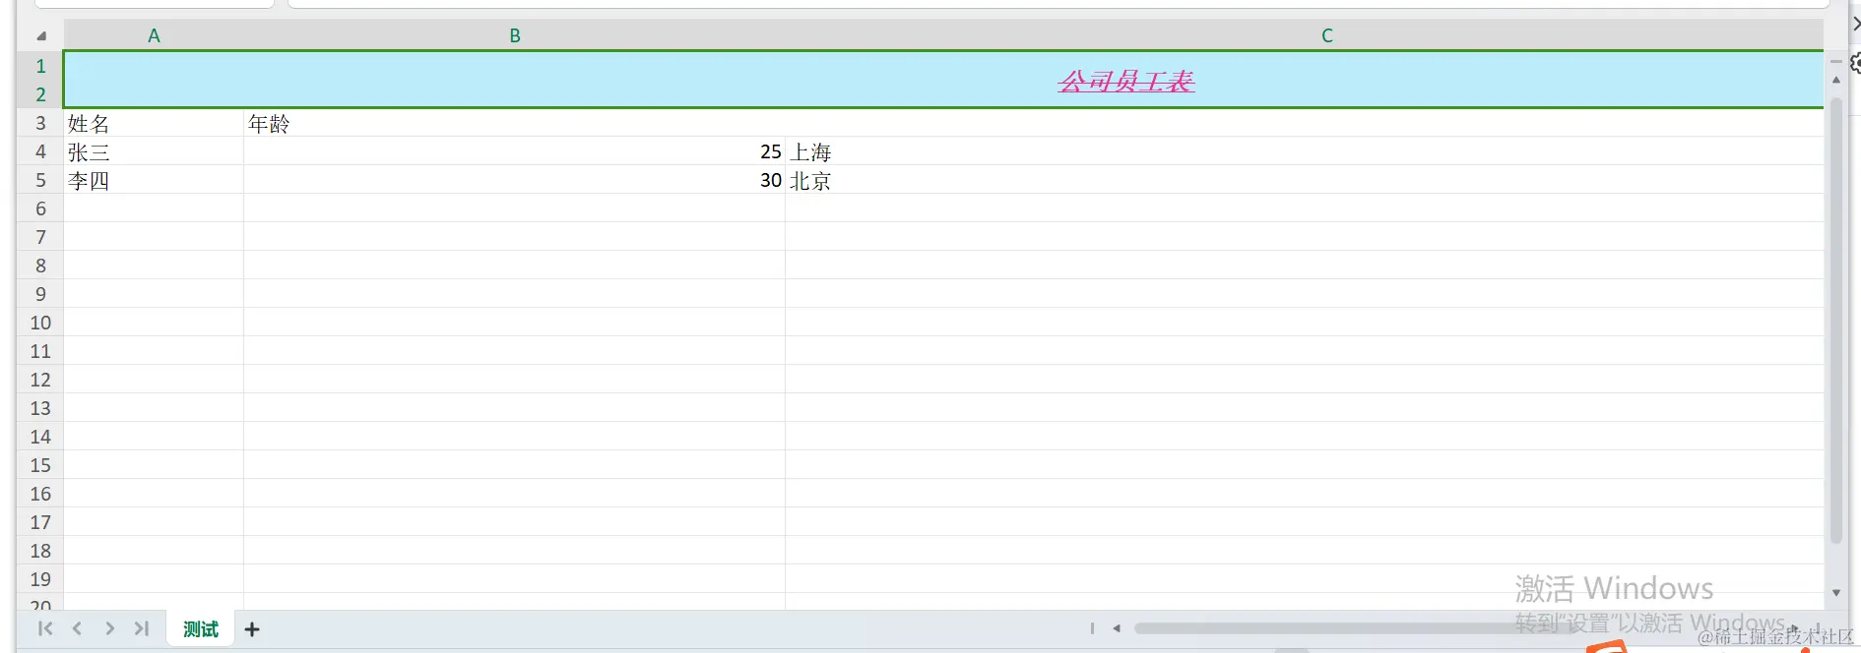Select row 1 header
Viewport: 1861px width, 653px height.
pos(40,66)
